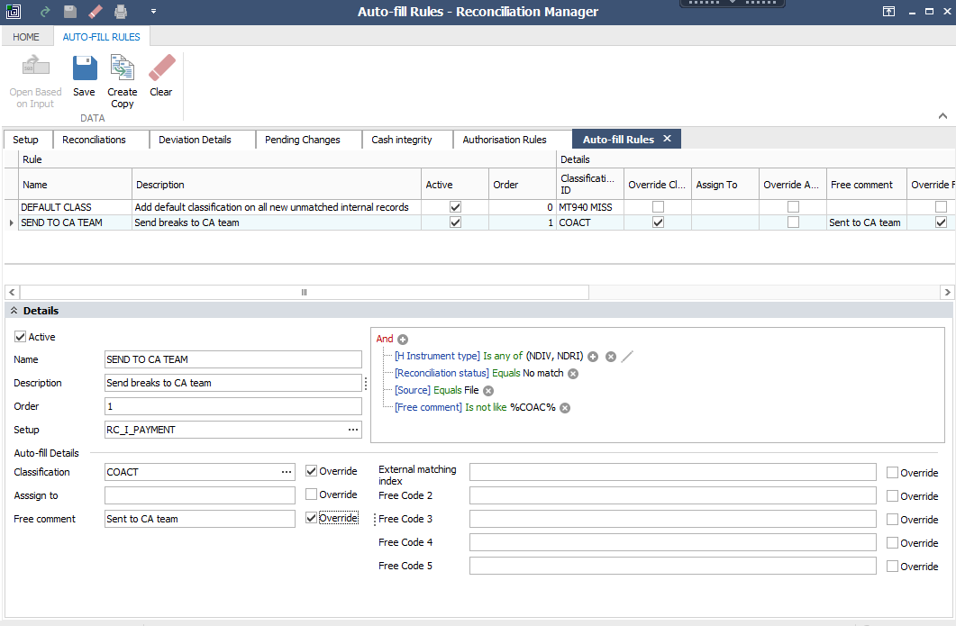Click the grid scroll right arrow

tap(948, 293)
